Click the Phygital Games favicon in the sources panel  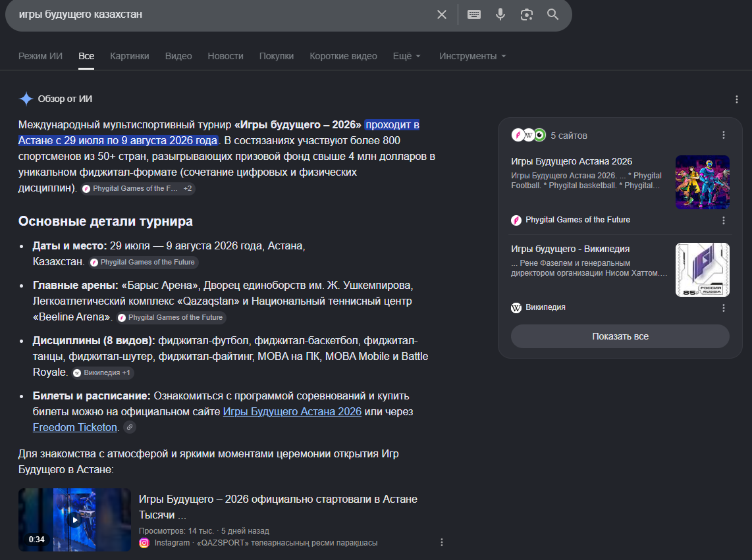click(x=516, y=220)
